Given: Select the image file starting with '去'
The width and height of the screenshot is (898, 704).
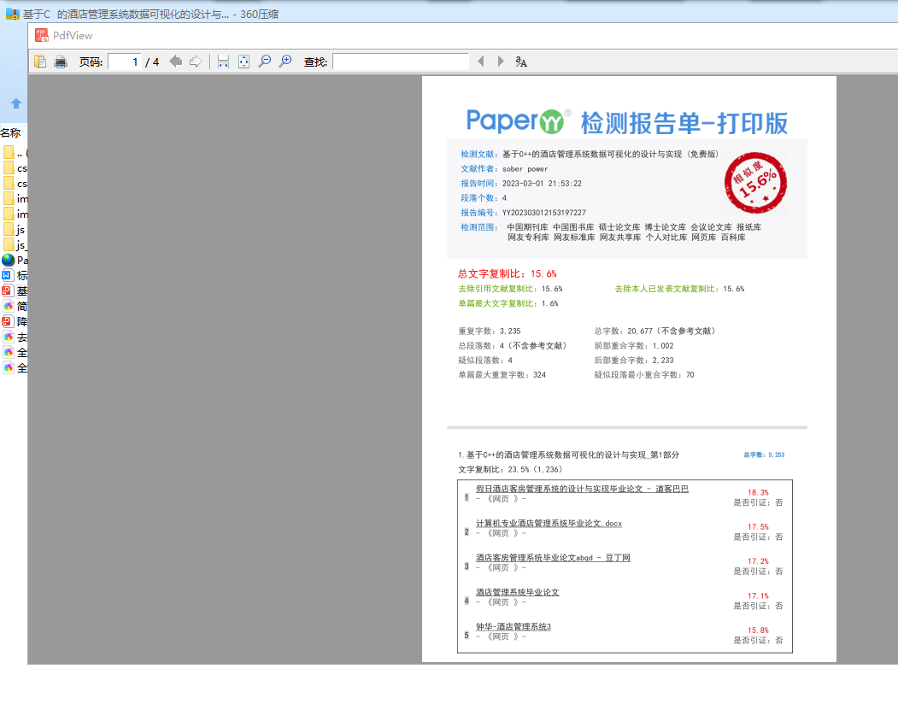Looking at the screenshot, I should coord(15,337).
